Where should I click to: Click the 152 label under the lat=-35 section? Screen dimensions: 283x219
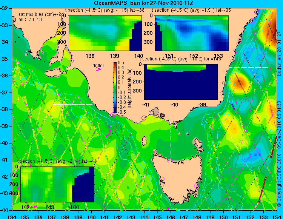pos(194,56)
